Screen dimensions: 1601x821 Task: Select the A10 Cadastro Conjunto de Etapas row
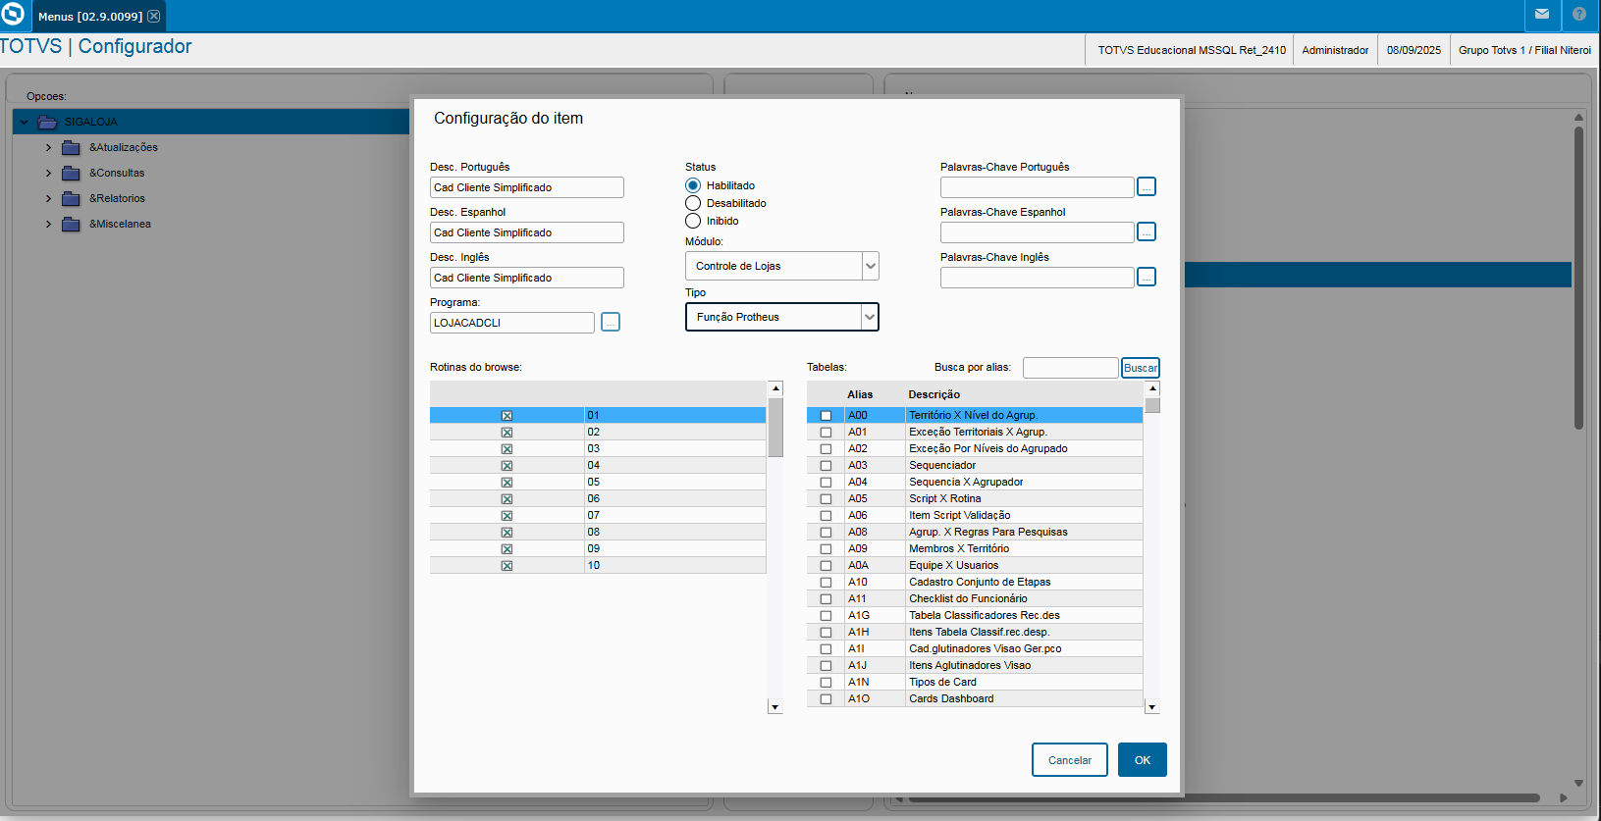pyautogui.click(x=975, y=582)
